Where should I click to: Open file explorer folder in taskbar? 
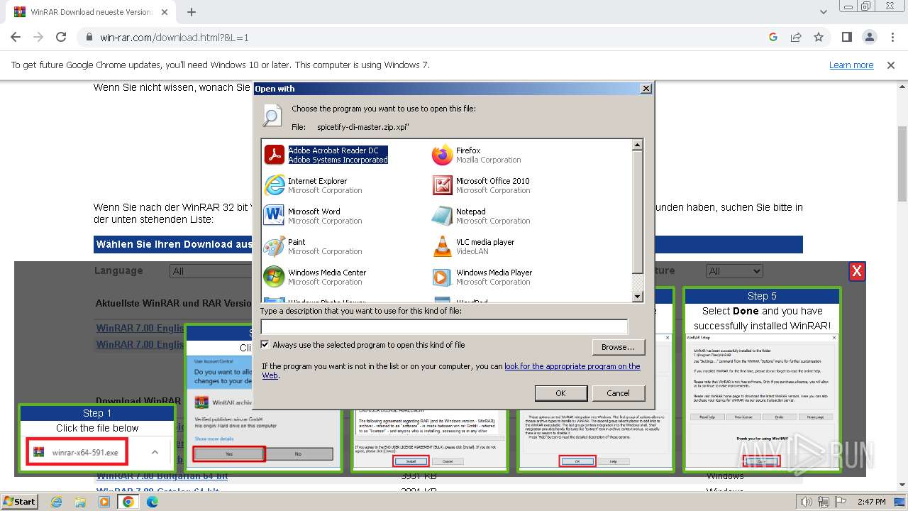coord(80,502)
